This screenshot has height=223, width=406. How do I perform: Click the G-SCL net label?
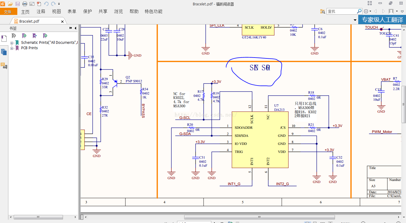[x=185, y=118]
